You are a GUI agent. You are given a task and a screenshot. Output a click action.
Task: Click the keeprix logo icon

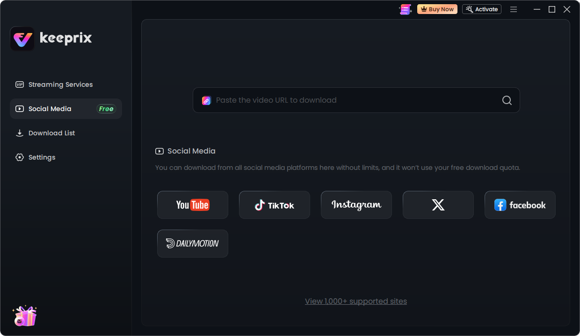tap(22, 39)
